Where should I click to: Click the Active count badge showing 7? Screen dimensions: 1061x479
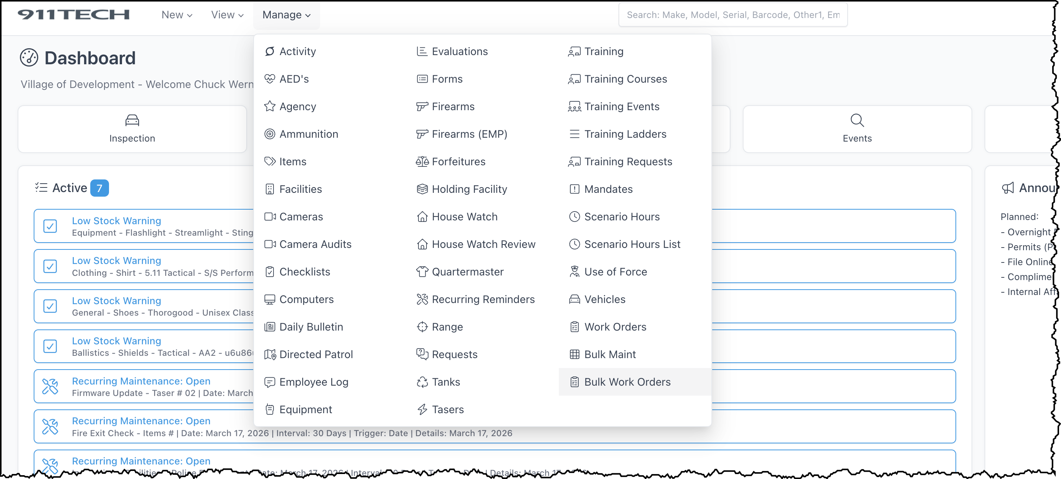tap(99, 188)
